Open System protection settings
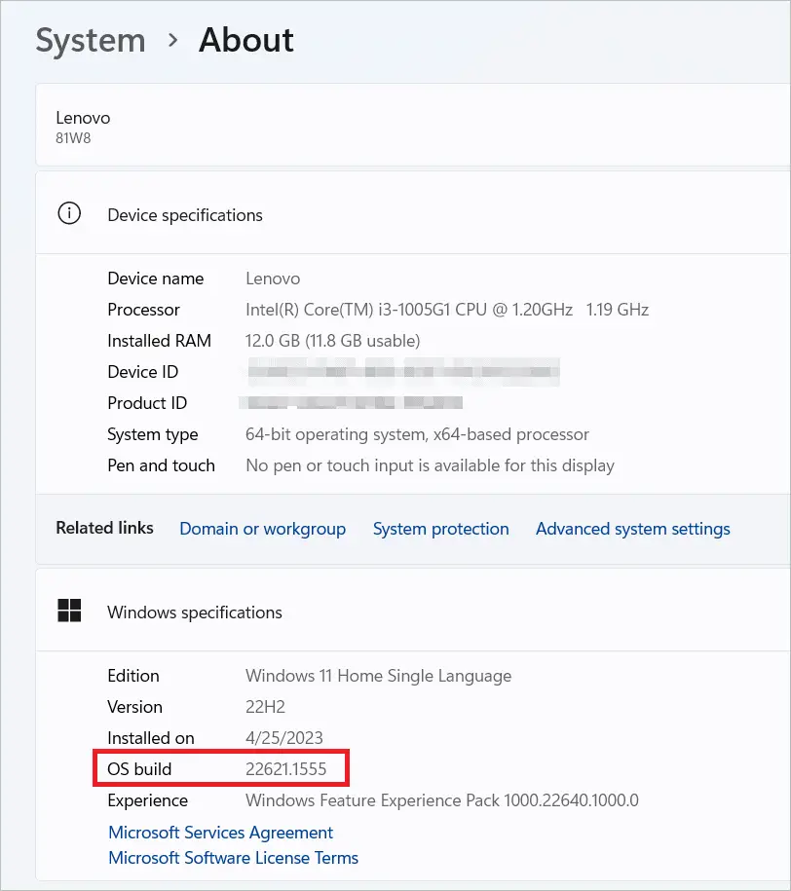Viewport: 791px width, 891px height. (x=440, y=528)
